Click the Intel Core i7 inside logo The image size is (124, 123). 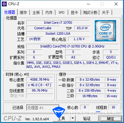coord(105,31)
